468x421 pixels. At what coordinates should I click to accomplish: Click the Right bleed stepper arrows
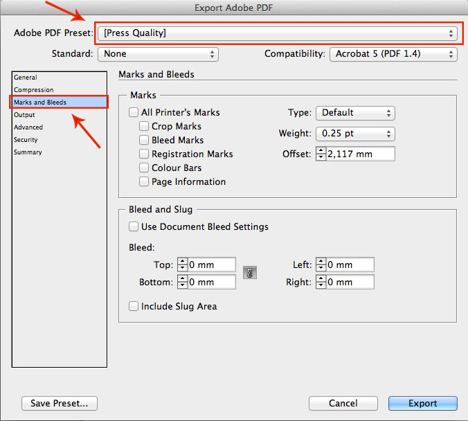point(321,282)
